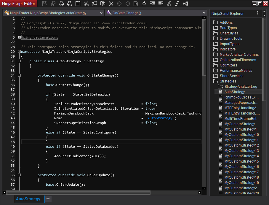Comment selected lines with the // plus icon
The height and width of the screenshot is (205, 269).
coord(169,4)
